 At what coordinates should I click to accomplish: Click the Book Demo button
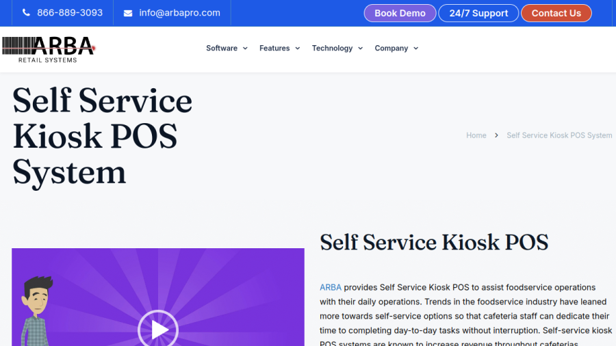click(400, 13)
